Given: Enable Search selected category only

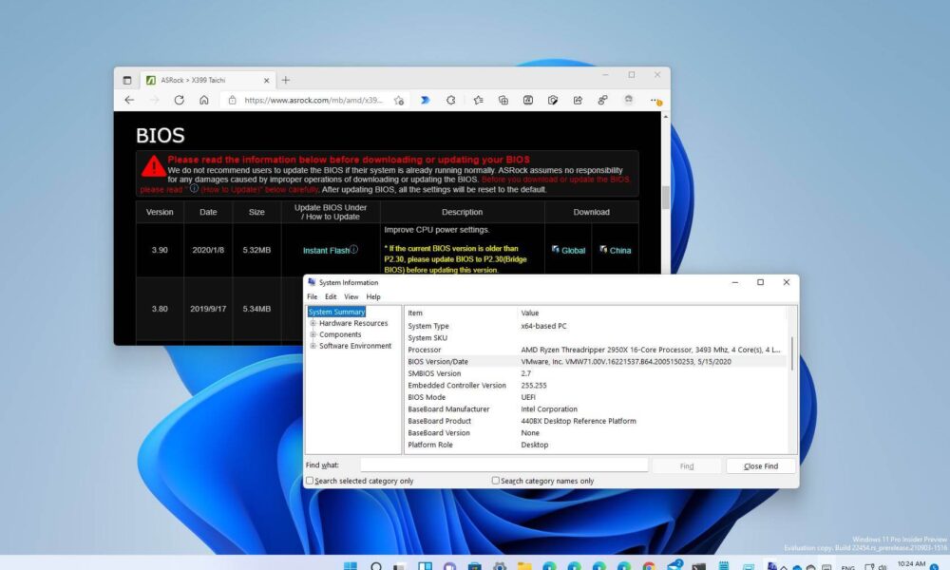Looking at the screenshot, I should (311, 481).
